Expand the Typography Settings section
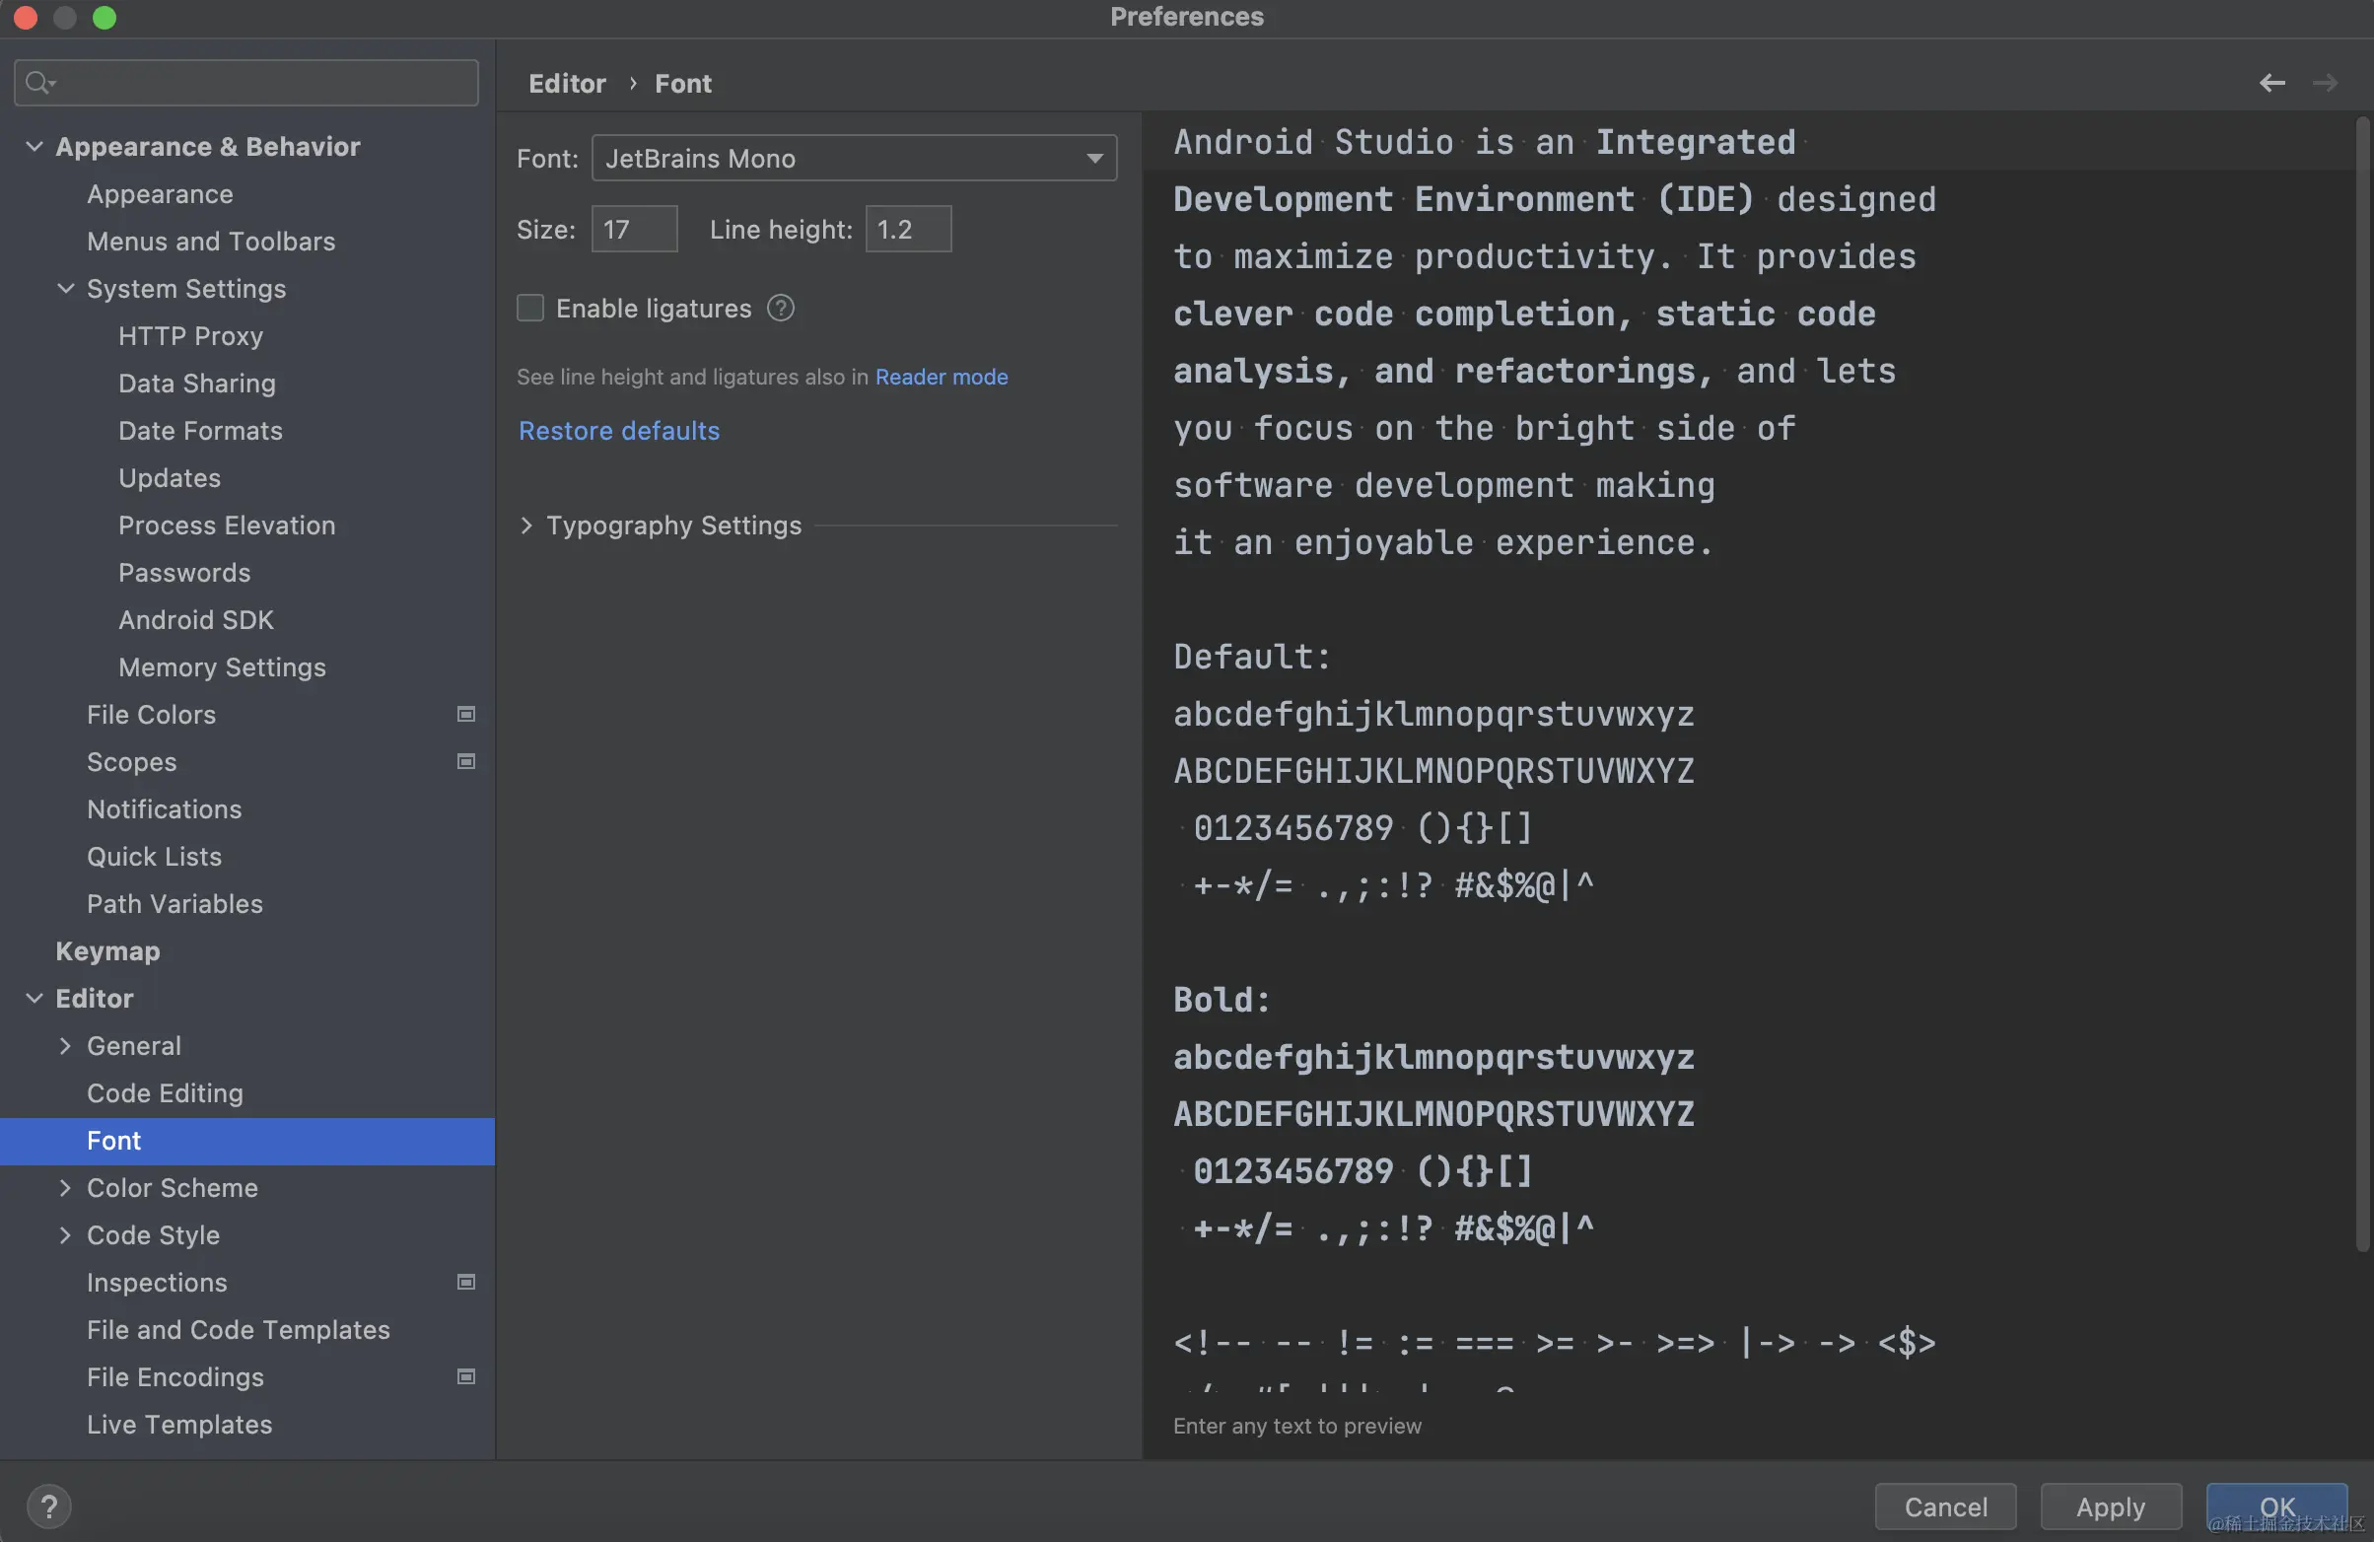 (526, 526)
